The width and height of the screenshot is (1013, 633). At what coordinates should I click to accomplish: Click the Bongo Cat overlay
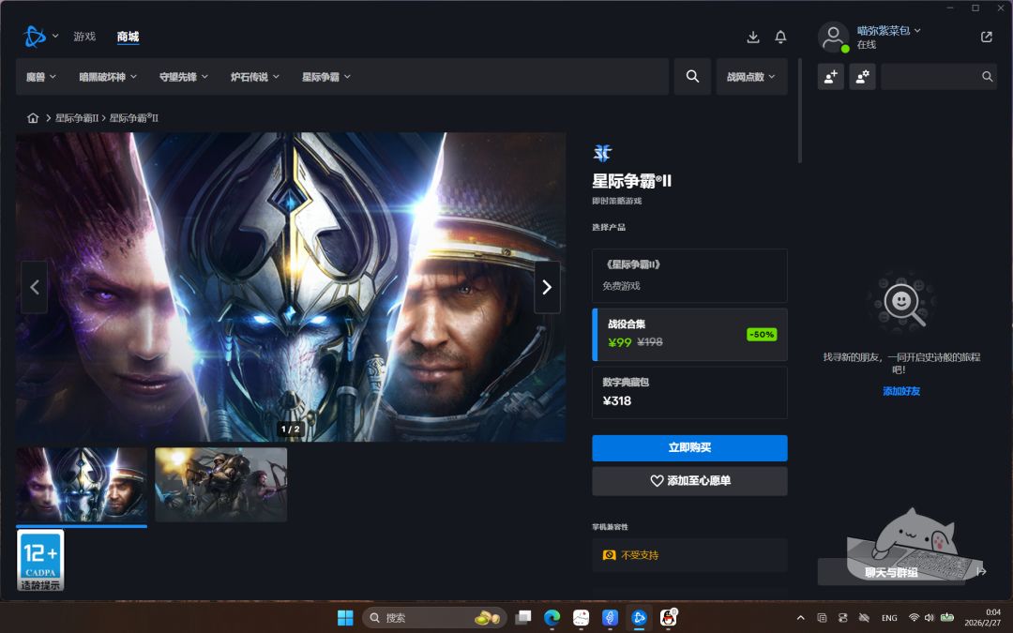pyautogui.click(x=915, y=543)
